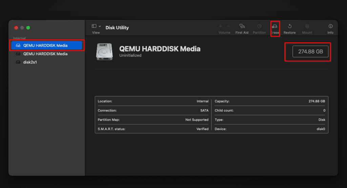Click the S.M.A.R.T. status: label
The image size is (347, 188).
111,129
